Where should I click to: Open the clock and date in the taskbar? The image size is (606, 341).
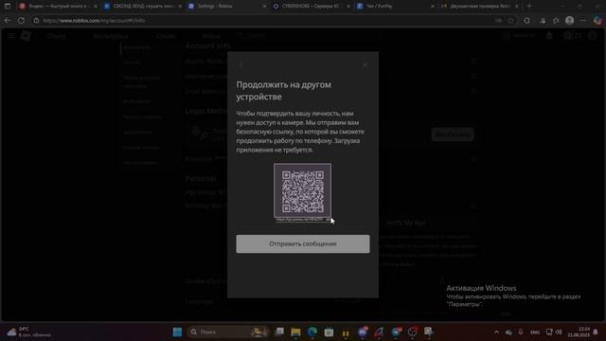pos(579,332)
